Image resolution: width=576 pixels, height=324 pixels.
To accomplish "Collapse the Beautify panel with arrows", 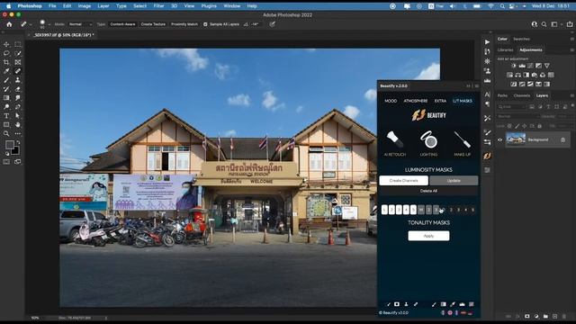I will 468,86.
